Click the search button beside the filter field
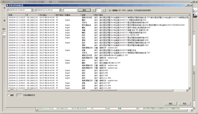Viewport: 198px width, 114px height. point(84,10)
